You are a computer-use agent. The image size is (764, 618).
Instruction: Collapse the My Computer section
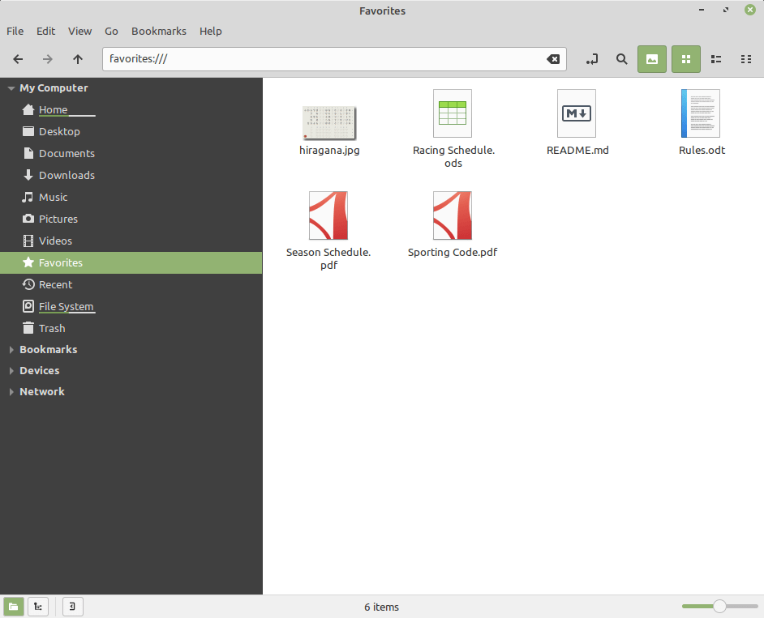[x=11, y=88]
